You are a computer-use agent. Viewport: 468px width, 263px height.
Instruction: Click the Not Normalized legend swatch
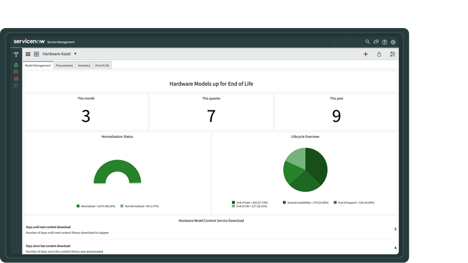pyautogui.click(x=122, y=206)
